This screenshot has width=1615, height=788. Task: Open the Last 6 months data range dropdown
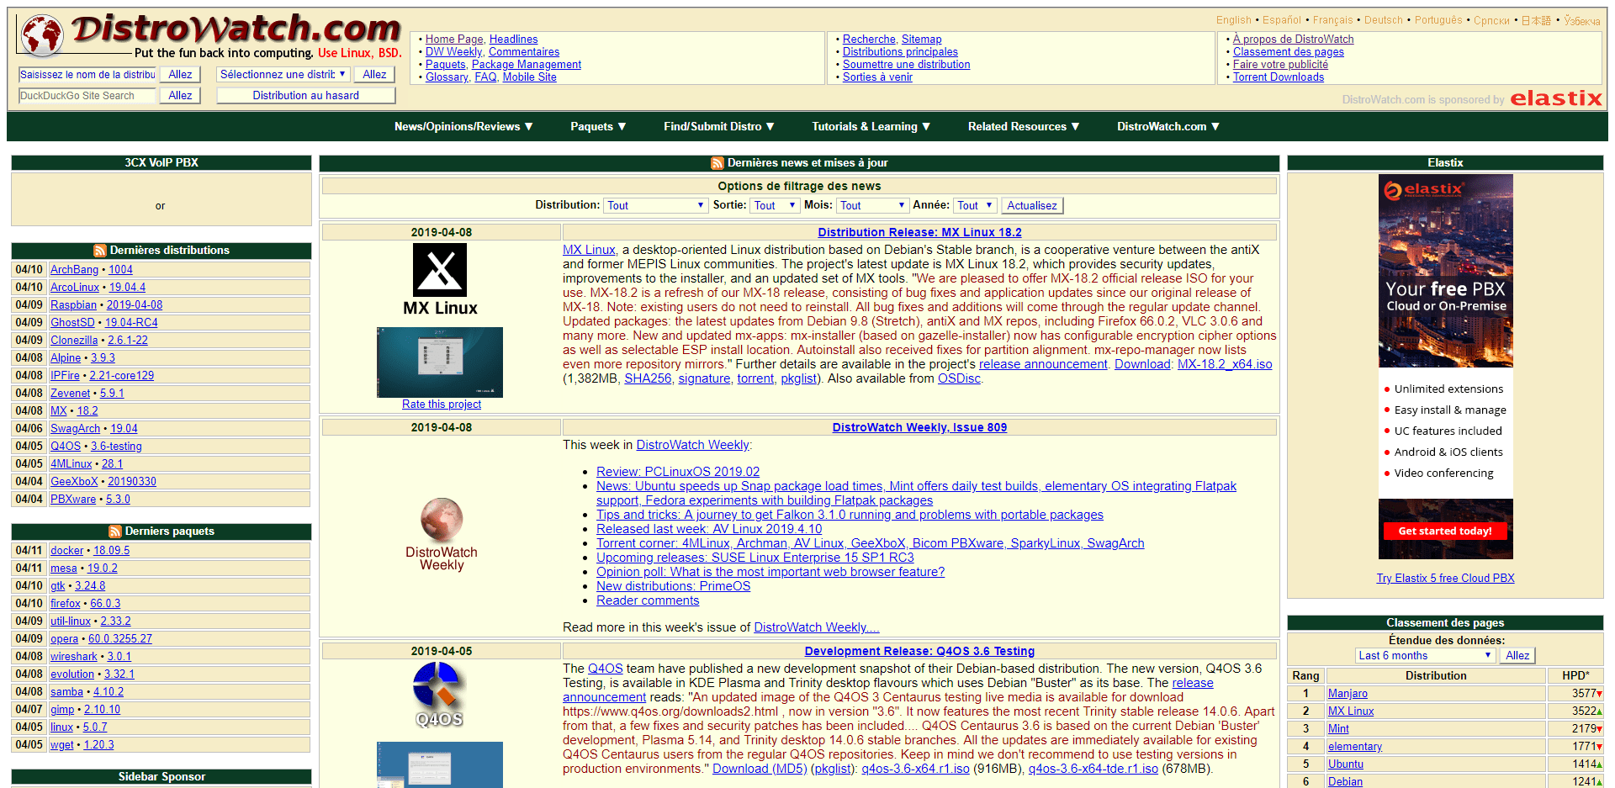(x=1425, y=655)
